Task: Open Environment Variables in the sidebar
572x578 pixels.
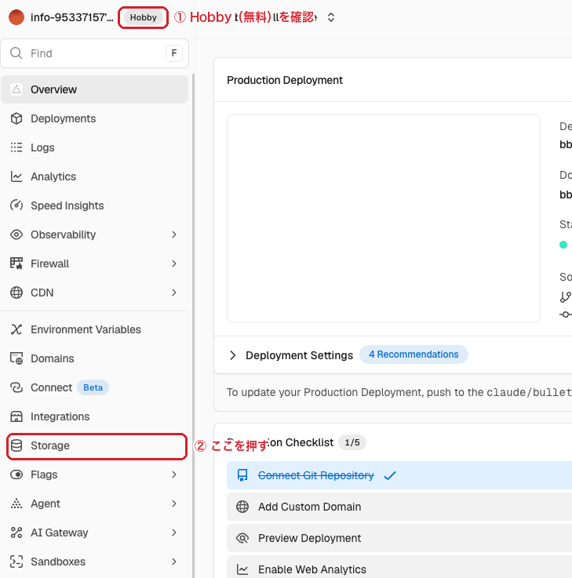Action: point(94,329)
